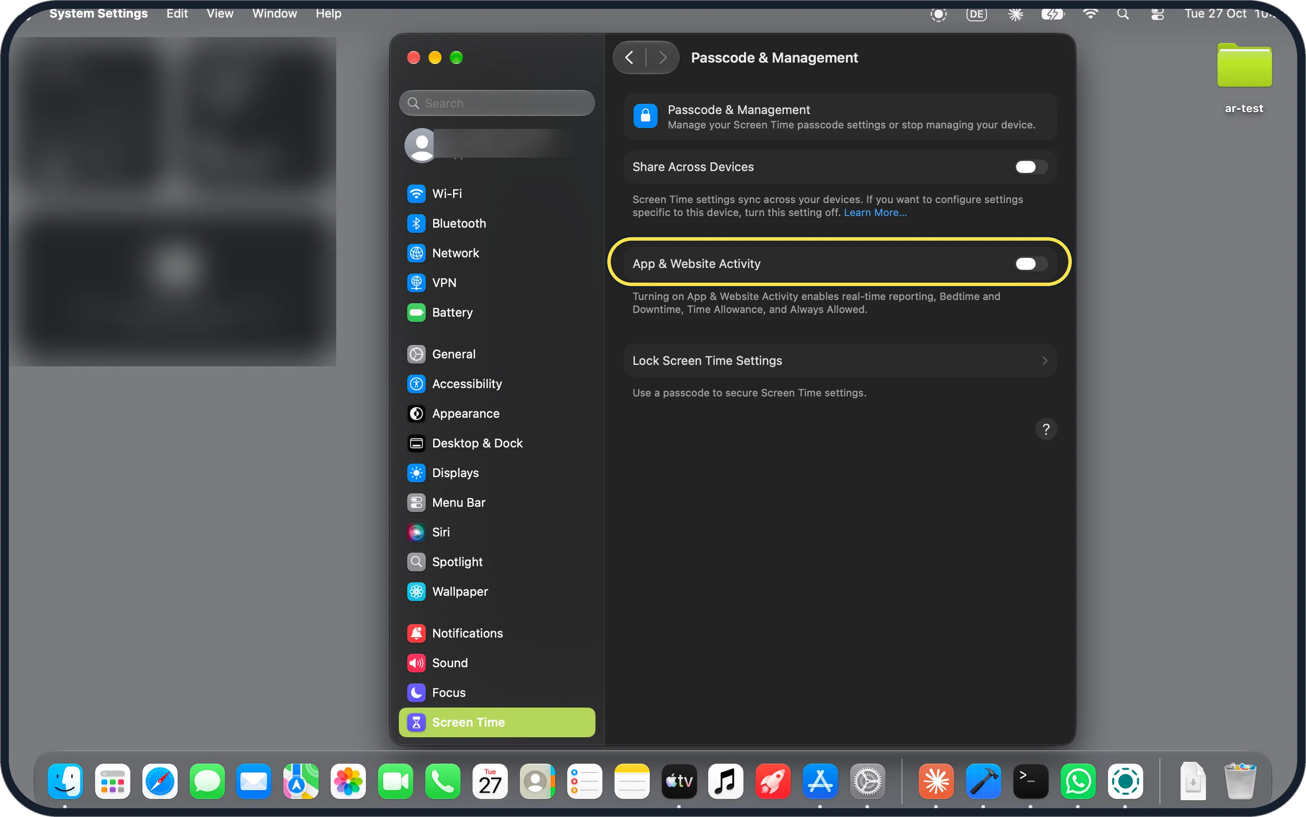Viewport: 1306px width, 817px height.
Task: Go back with the left chevron button
Action: (629, 58)
